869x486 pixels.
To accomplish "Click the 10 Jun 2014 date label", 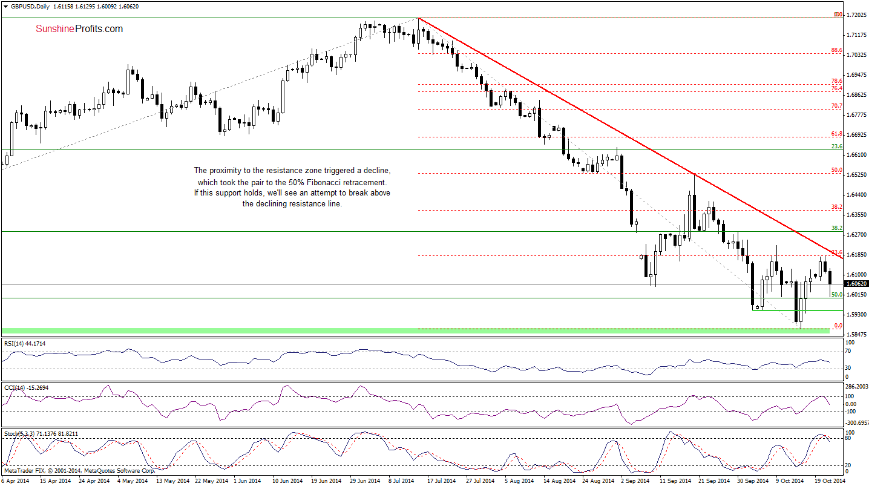I will (x=288, y=481).
